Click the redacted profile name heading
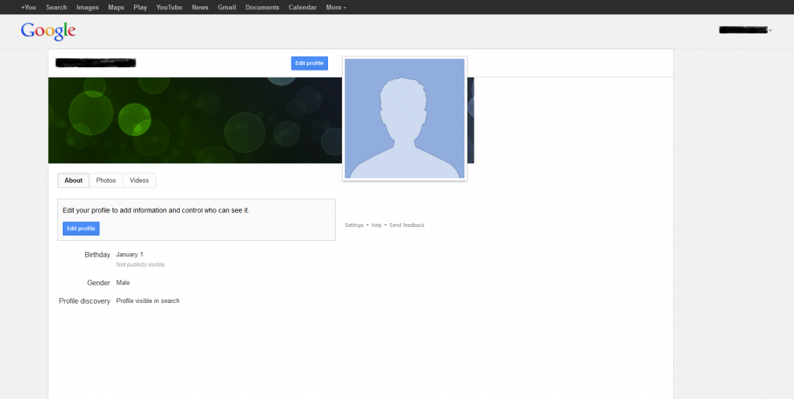794x399 pixels. click(95, 63)
